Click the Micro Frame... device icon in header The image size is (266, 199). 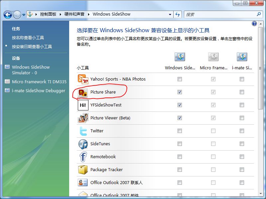pos(213,57)
